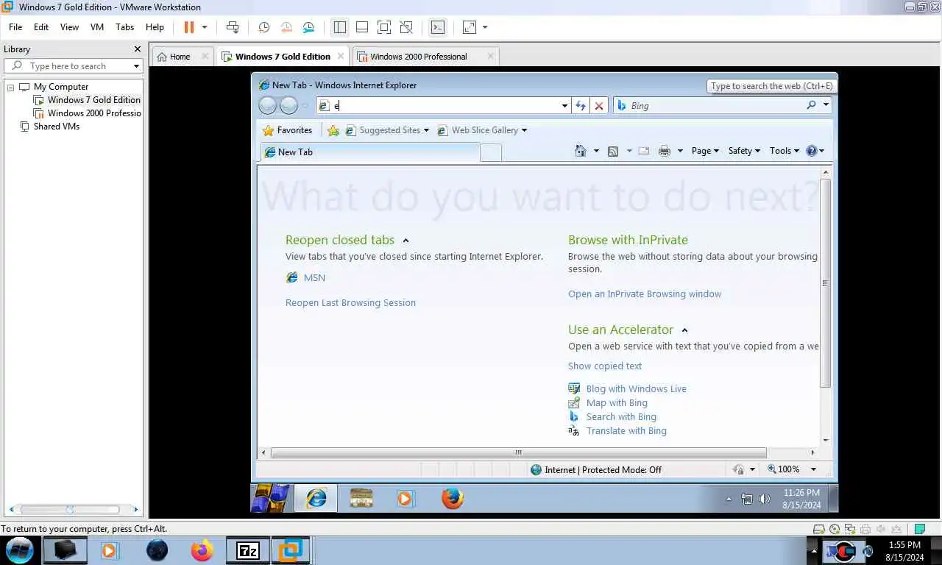The image size is (942, 565).
Task: Open the library search dropdown arrow
Action: click(x=136, y=66)
